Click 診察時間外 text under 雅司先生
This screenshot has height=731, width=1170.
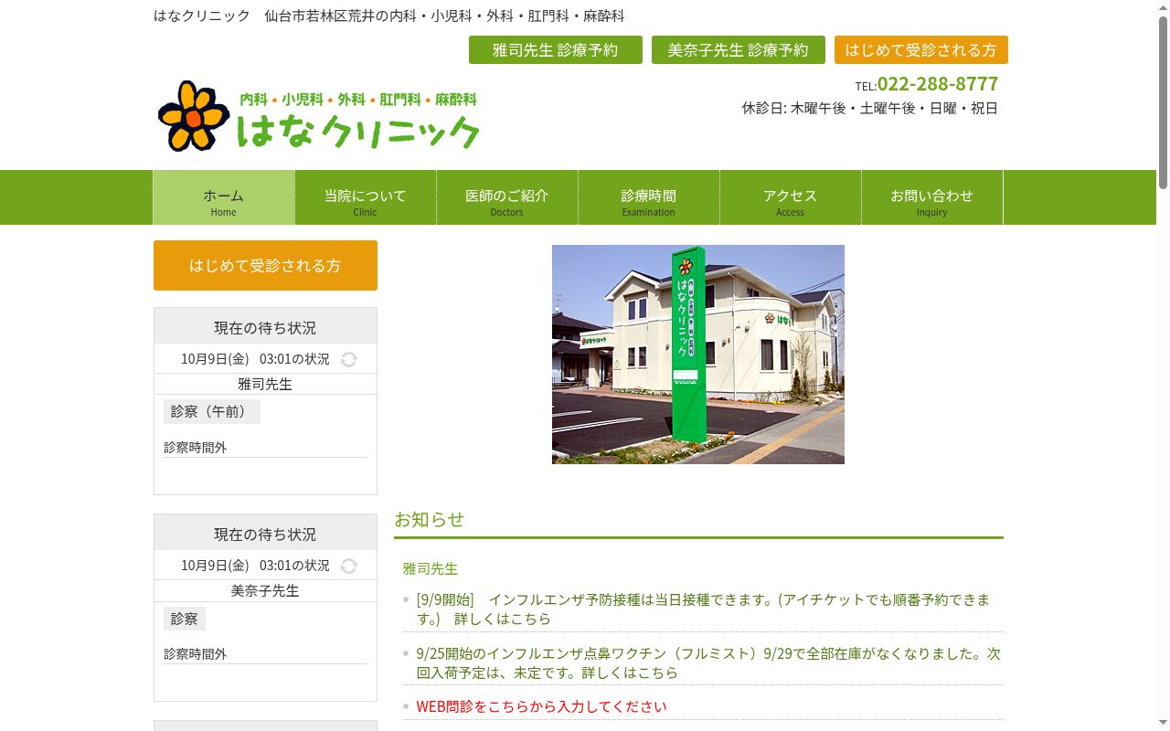[x=196, y=447]
